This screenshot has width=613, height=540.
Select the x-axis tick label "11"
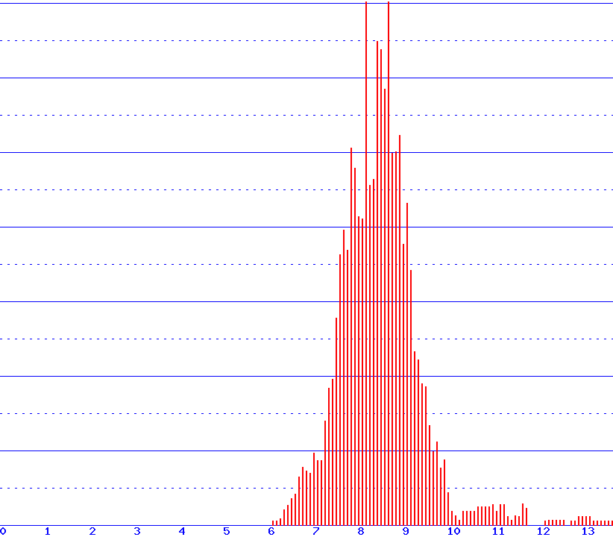click(x=498, y=531)
